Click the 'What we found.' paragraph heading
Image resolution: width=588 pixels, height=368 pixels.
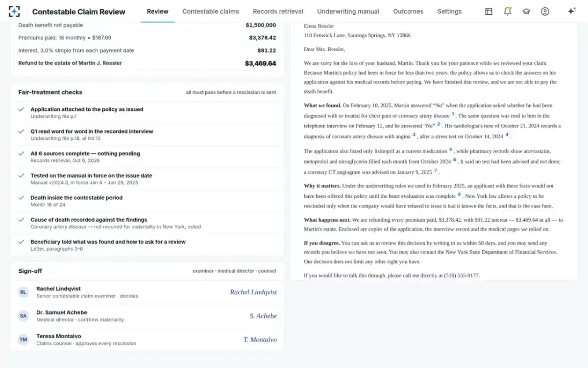click(x=322, y=105)
